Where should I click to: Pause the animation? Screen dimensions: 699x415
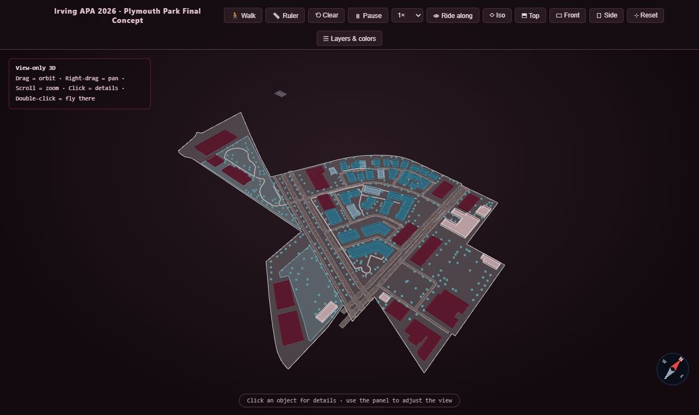[x=368, y=15]
